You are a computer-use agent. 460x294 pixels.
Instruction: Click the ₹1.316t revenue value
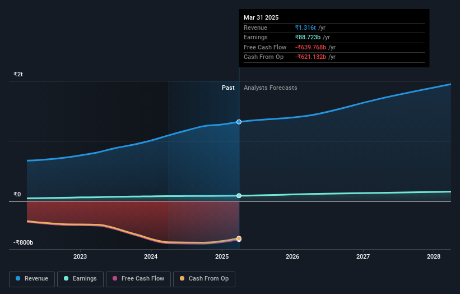tap(305, 27)
